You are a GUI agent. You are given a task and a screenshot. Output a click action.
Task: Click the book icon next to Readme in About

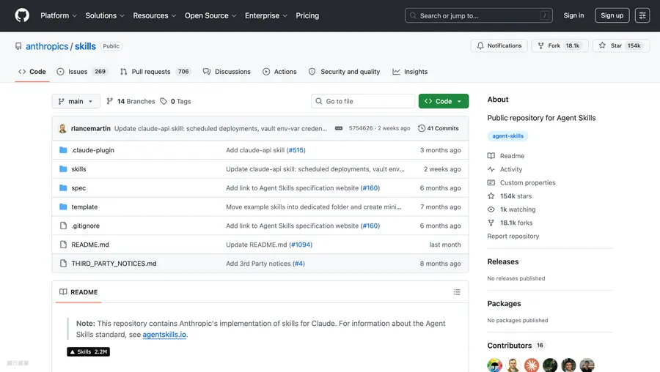[491, 156]
